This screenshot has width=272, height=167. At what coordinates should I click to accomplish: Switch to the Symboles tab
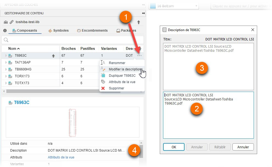pyautogui.click(x=59, y=31)
